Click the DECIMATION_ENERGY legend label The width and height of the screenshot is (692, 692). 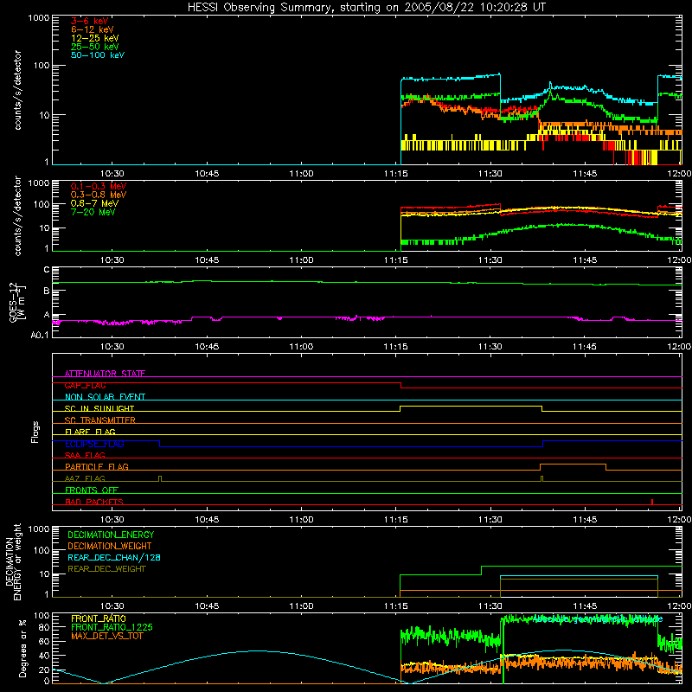pos(111,535)
